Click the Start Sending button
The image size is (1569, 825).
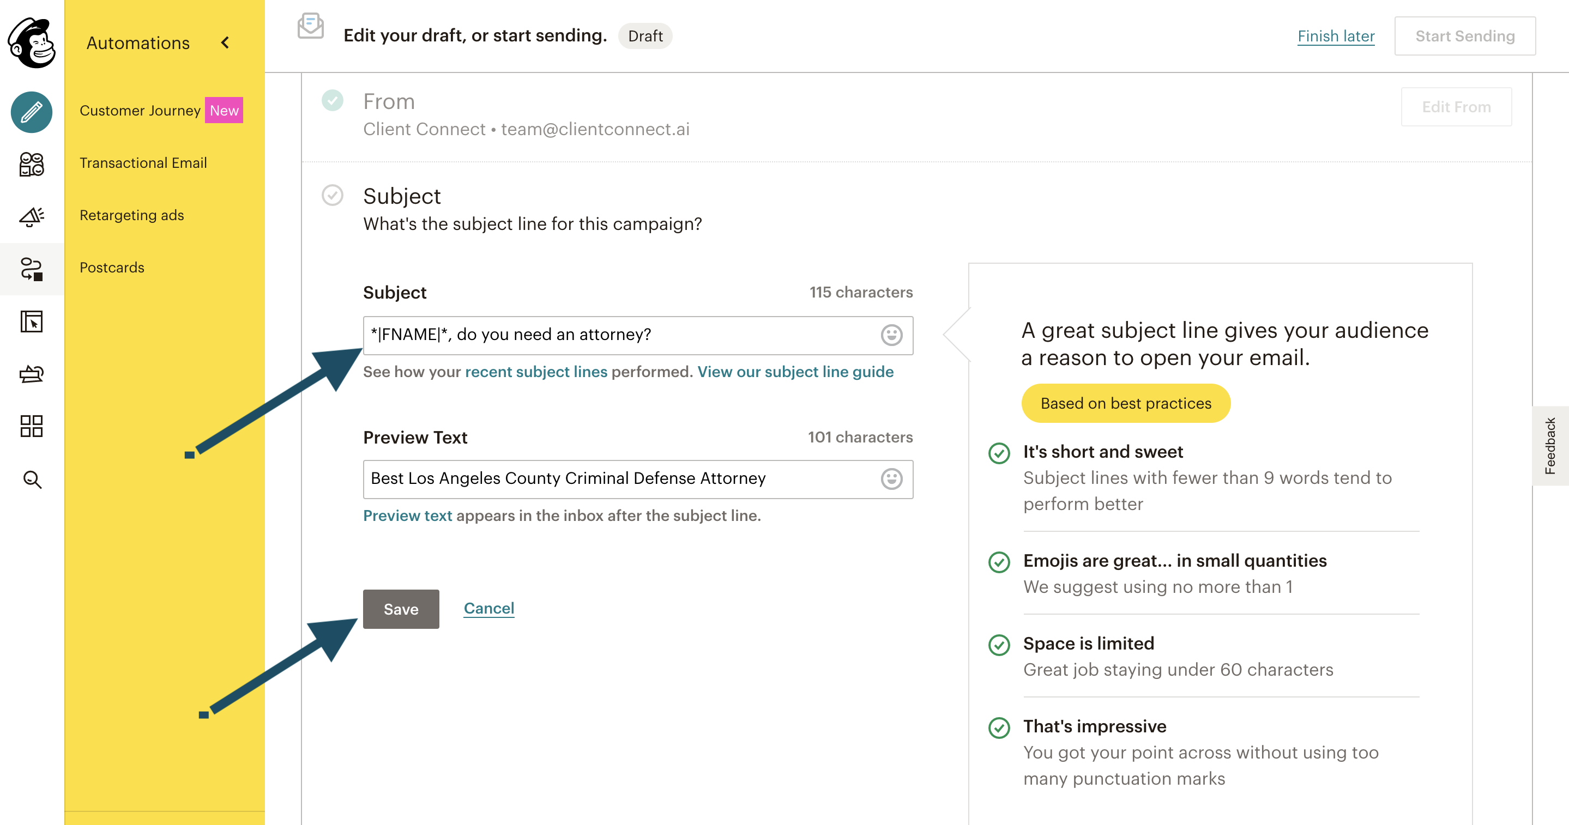coord(1465,36)
